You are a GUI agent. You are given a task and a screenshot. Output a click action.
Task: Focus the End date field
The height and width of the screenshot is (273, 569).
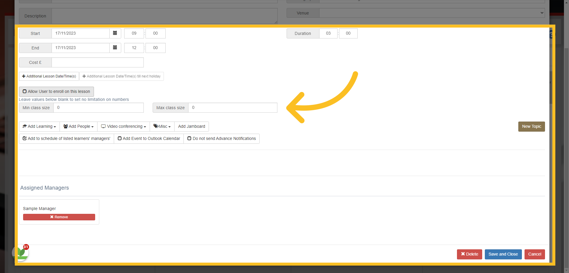(81, 48)
